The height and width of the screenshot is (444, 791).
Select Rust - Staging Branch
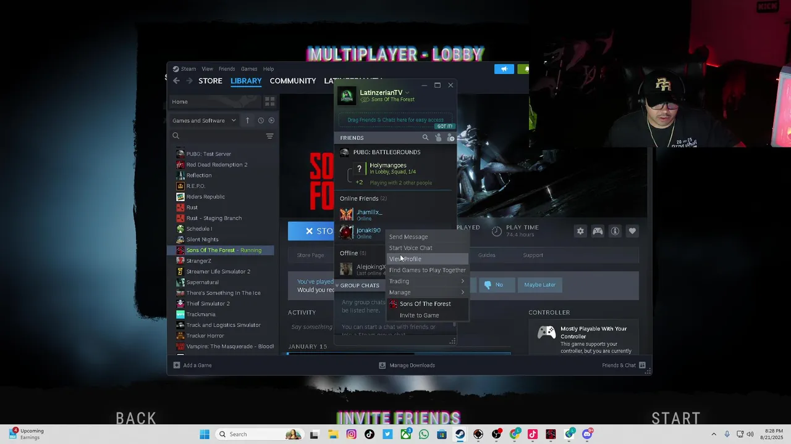pyautogui.click(x=214, y=218)
